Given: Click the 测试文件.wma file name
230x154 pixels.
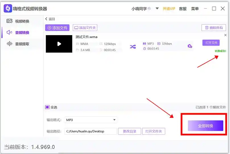Looking at the screenshot, I should click(86, 37).
